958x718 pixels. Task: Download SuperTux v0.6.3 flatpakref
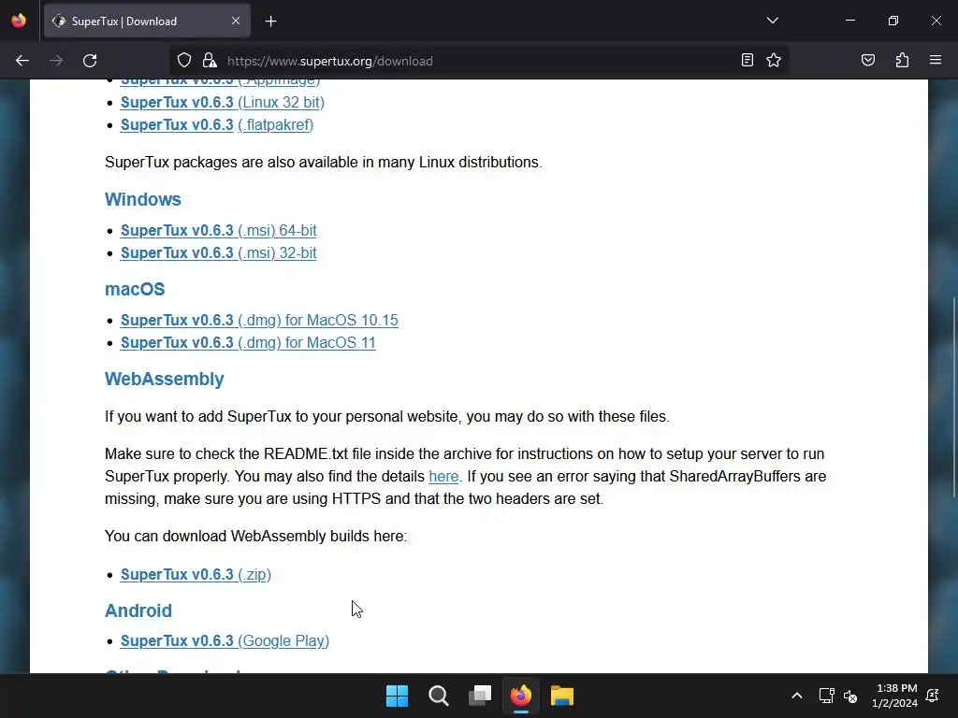(217, 124)
